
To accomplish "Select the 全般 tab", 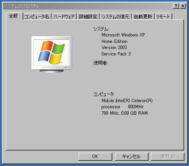I will (x=14, y=16).
